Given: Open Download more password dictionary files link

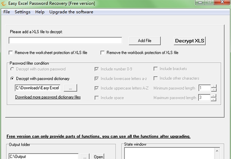Looking at the screenshot, I should pyautogui.click(x=48, y=97).
